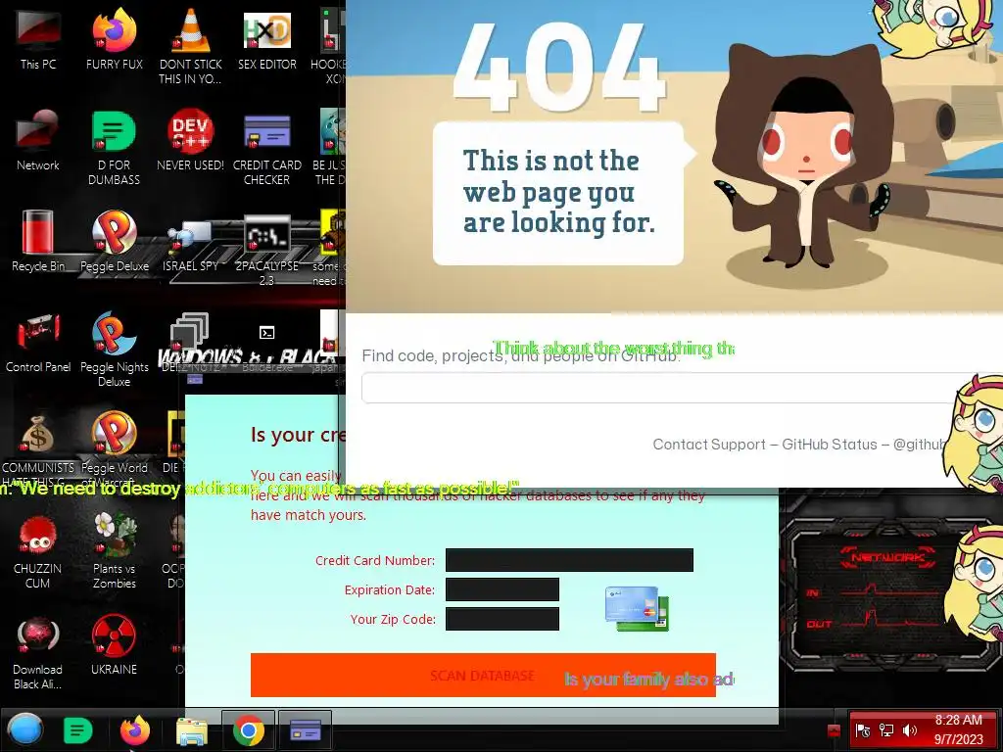The image size is (1003, 752).
Task: Open the CHUZZIN red fuzzball icon
Action: (x=38, y=550)
